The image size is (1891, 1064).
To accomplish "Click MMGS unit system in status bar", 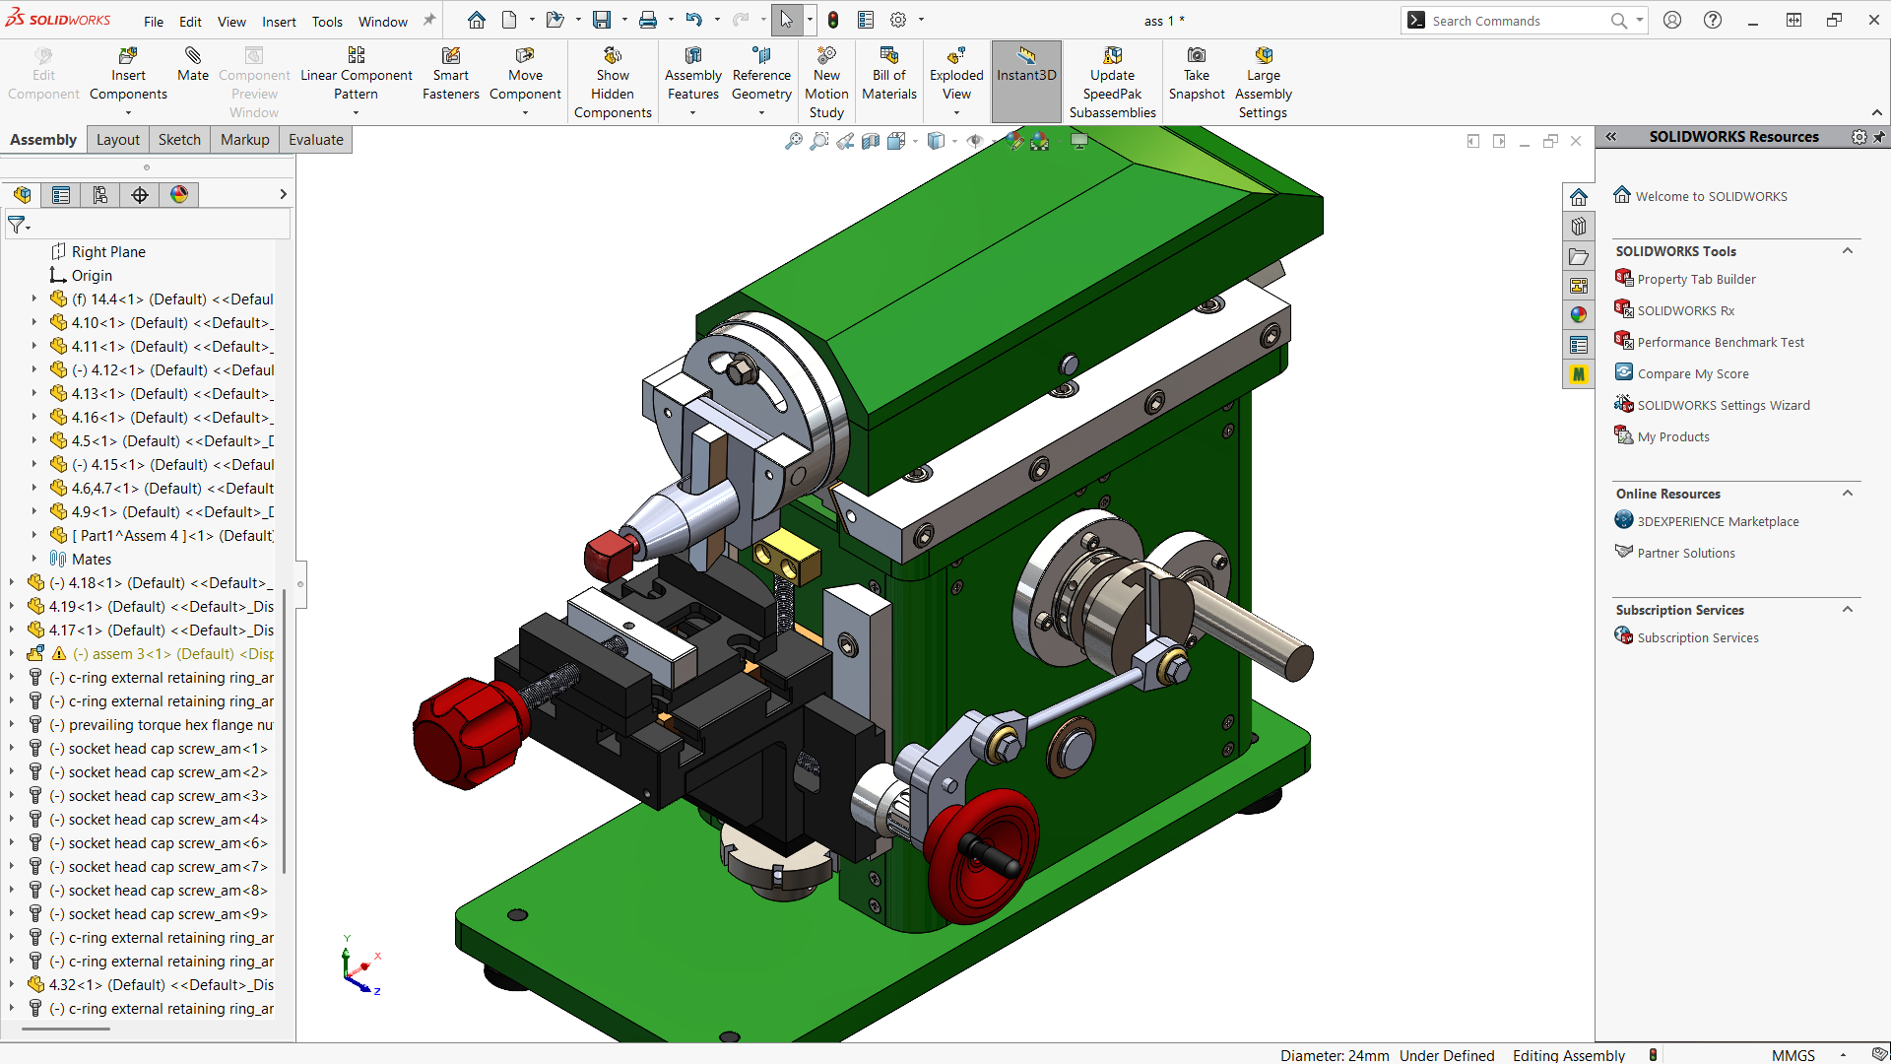I will [1793, 1055].
